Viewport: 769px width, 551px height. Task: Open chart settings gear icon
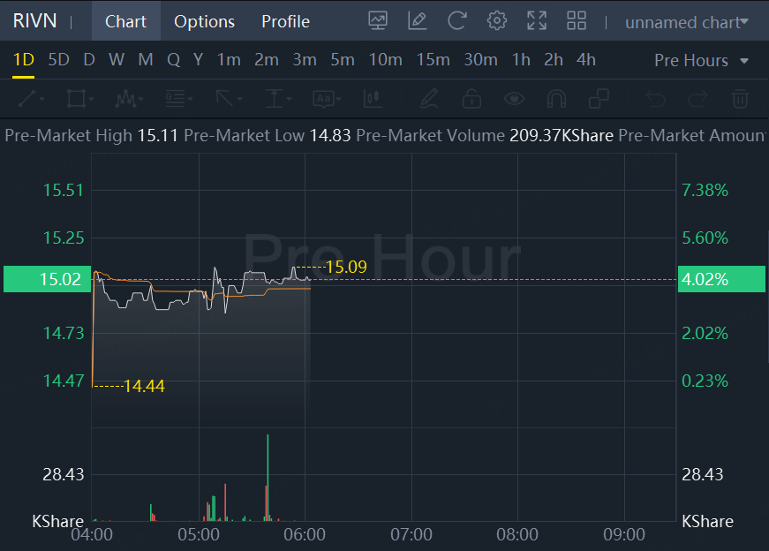(x=496, y=20)
